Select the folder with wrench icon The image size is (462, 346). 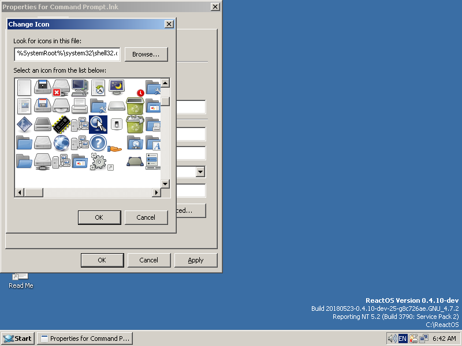pyautogui.click(x=98, y=106)
